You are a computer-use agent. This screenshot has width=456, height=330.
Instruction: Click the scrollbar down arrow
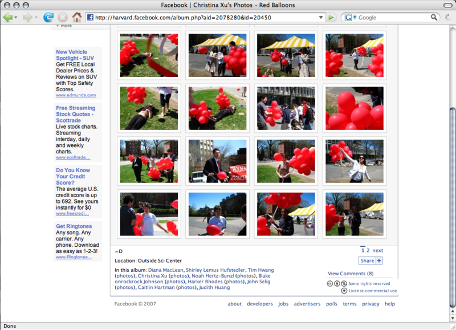click(x=452, y=318)
